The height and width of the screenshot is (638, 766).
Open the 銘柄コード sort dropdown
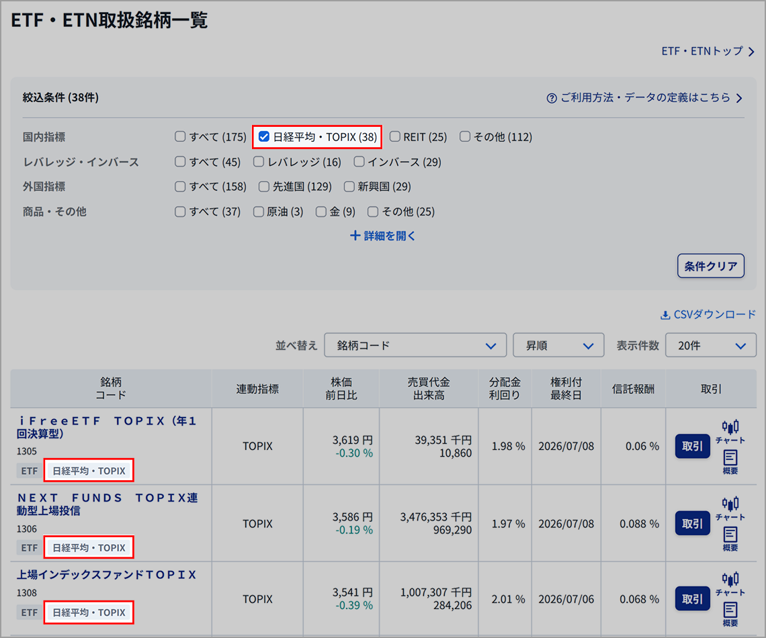[x=415, y=345]
